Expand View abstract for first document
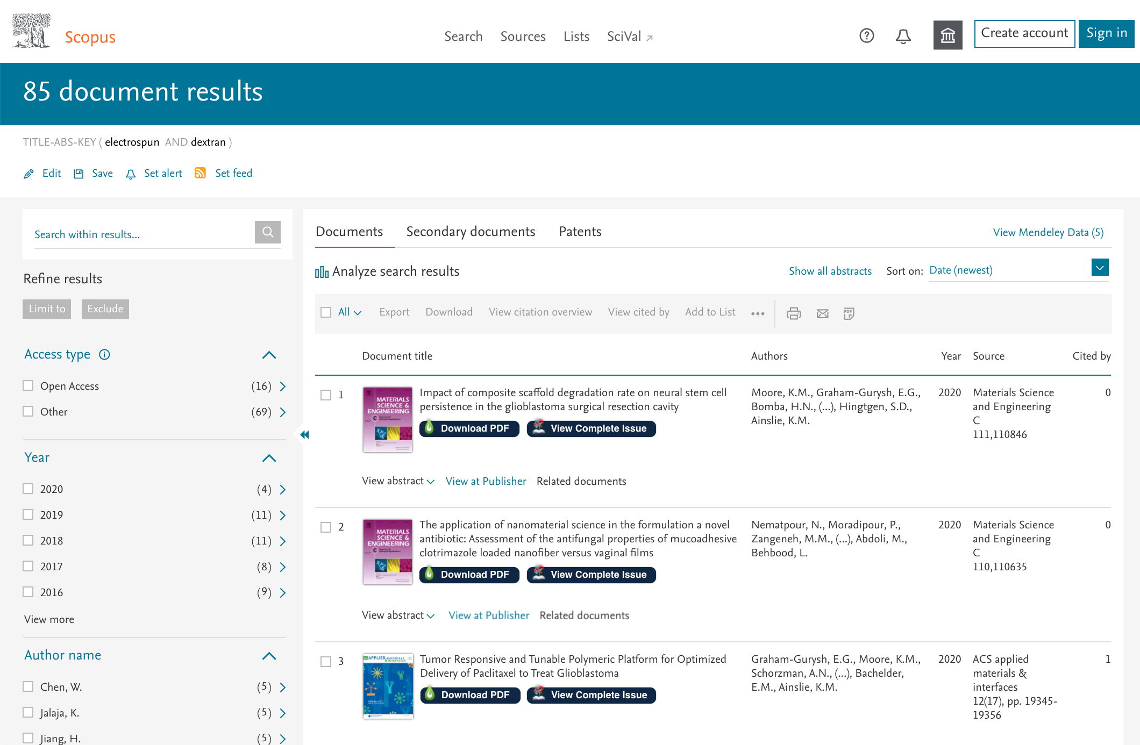Viewport: 1140px width, 745px height. coord(398,481)
